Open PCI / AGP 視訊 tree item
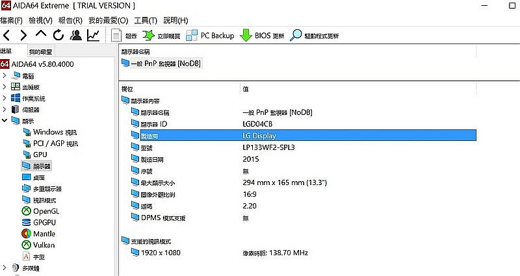Viewport: 520px width, 276px height. (x=51, y=144)
